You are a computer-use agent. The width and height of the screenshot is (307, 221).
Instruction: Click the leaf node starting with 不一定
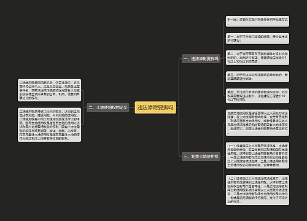point(257,21)
